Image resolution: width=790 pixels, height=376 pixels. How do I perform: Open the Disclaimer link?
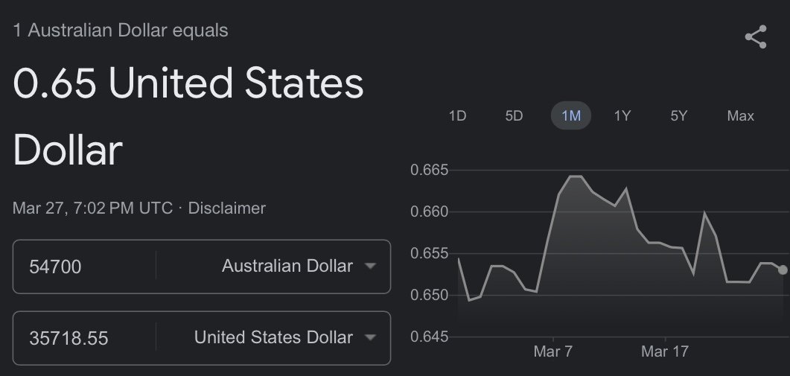(226, 208)
